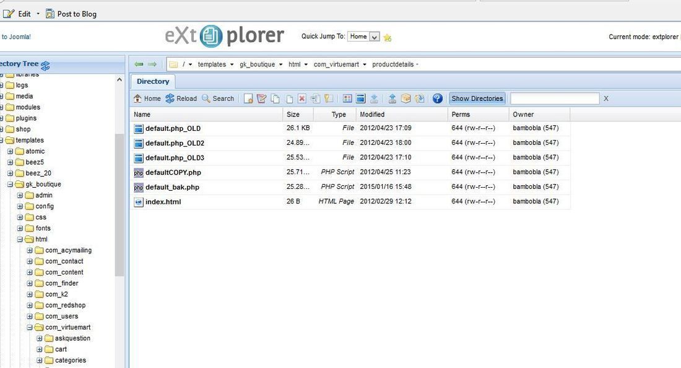The height and width of the screenshot is (368, 681).
Task: Click the Move files icon
Action: point(289,99)
